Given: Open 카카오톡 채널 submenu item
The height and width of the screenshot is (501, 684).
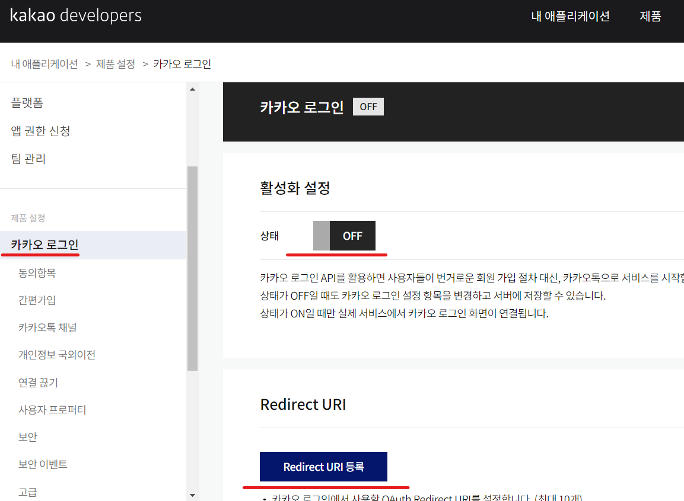Looking at the screenshot, I should pos(47,327).
